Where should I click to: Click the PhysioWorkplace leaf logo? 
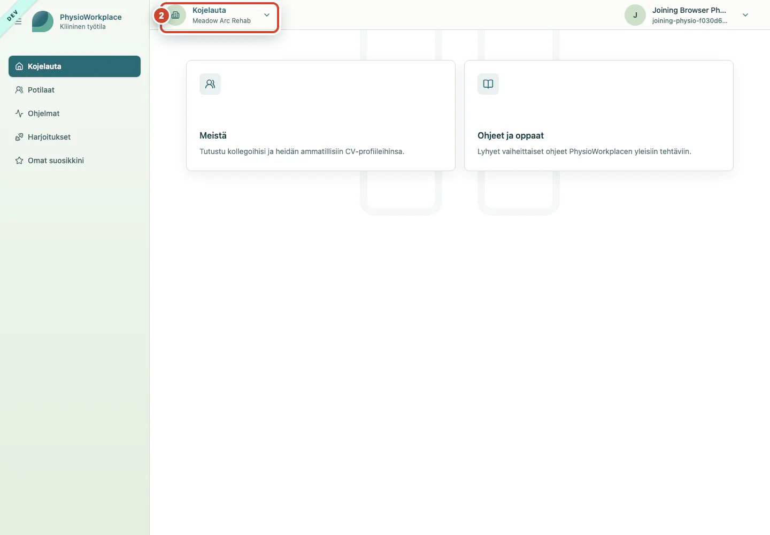pos(43,21)
